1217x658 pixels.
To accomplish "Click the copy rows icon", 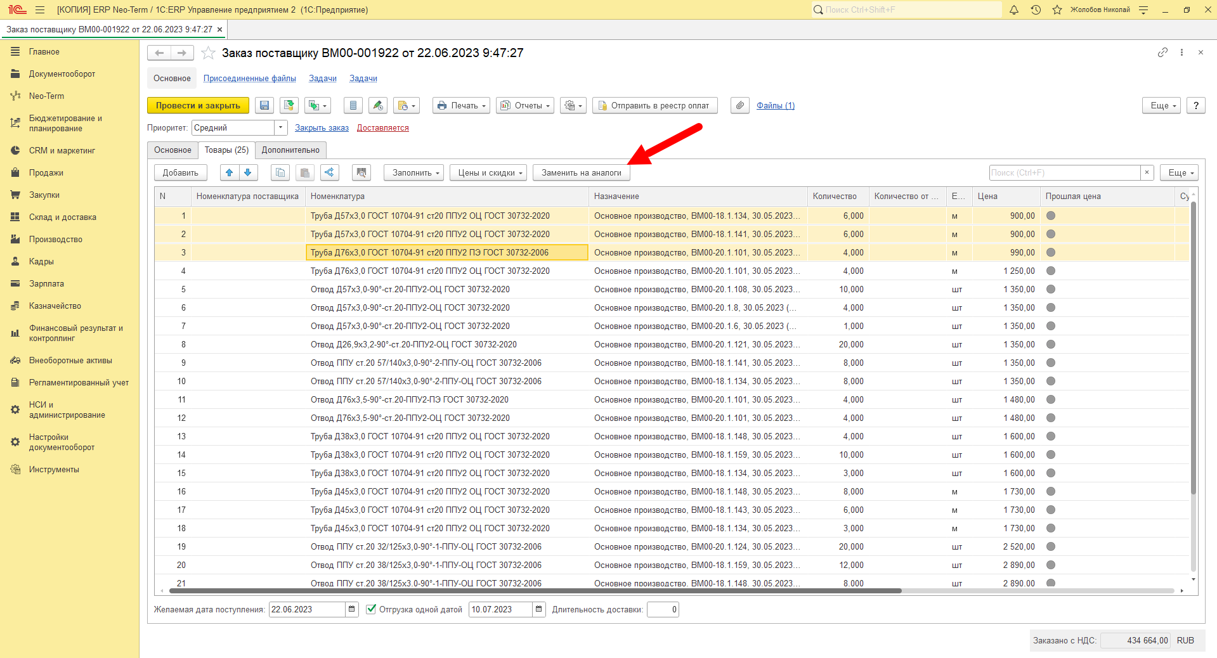I will pyautogui.click(x=280, y=172).
